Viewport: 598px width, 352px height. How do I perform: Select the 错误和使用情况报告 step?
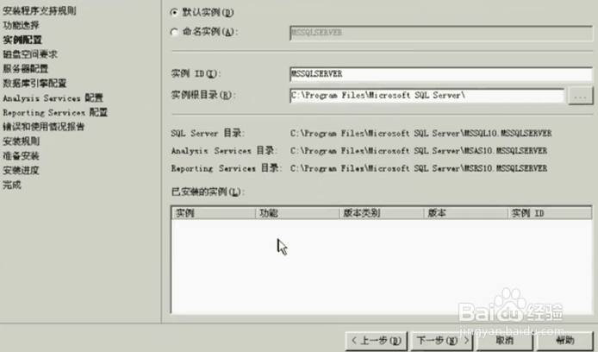pyautogui.click(x=43, y=127)
